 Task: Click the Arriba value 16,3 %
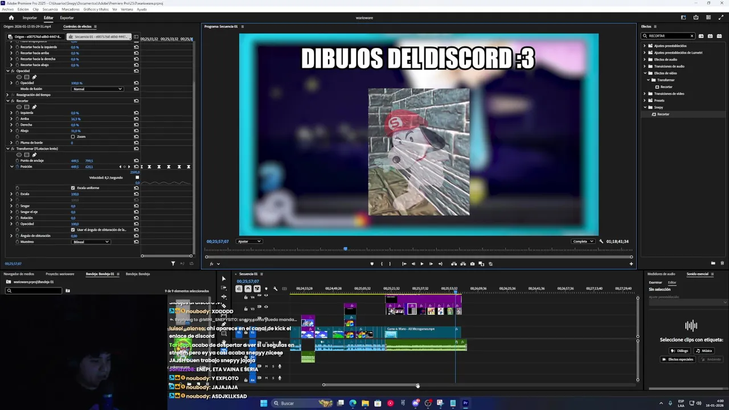pyautogui.click(x=75, y=119)
